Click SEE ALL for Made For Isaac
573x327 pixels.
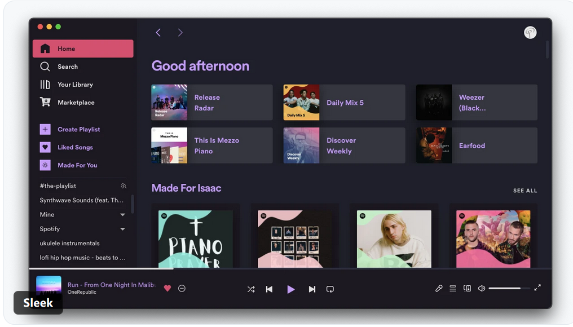pos(524,191)
